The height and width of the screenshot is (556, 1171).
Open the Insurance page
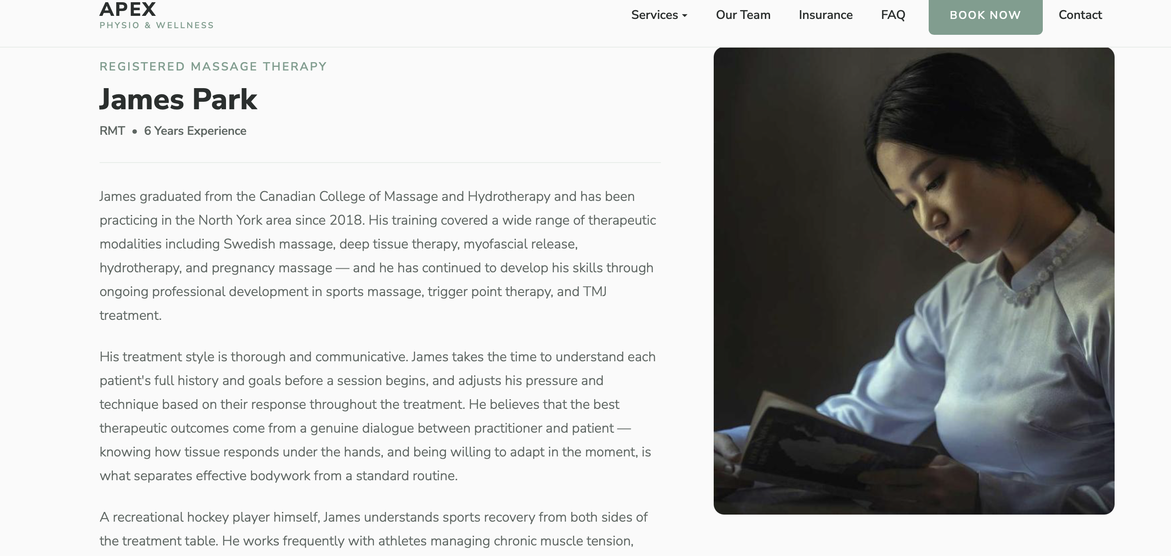[825, 15]
